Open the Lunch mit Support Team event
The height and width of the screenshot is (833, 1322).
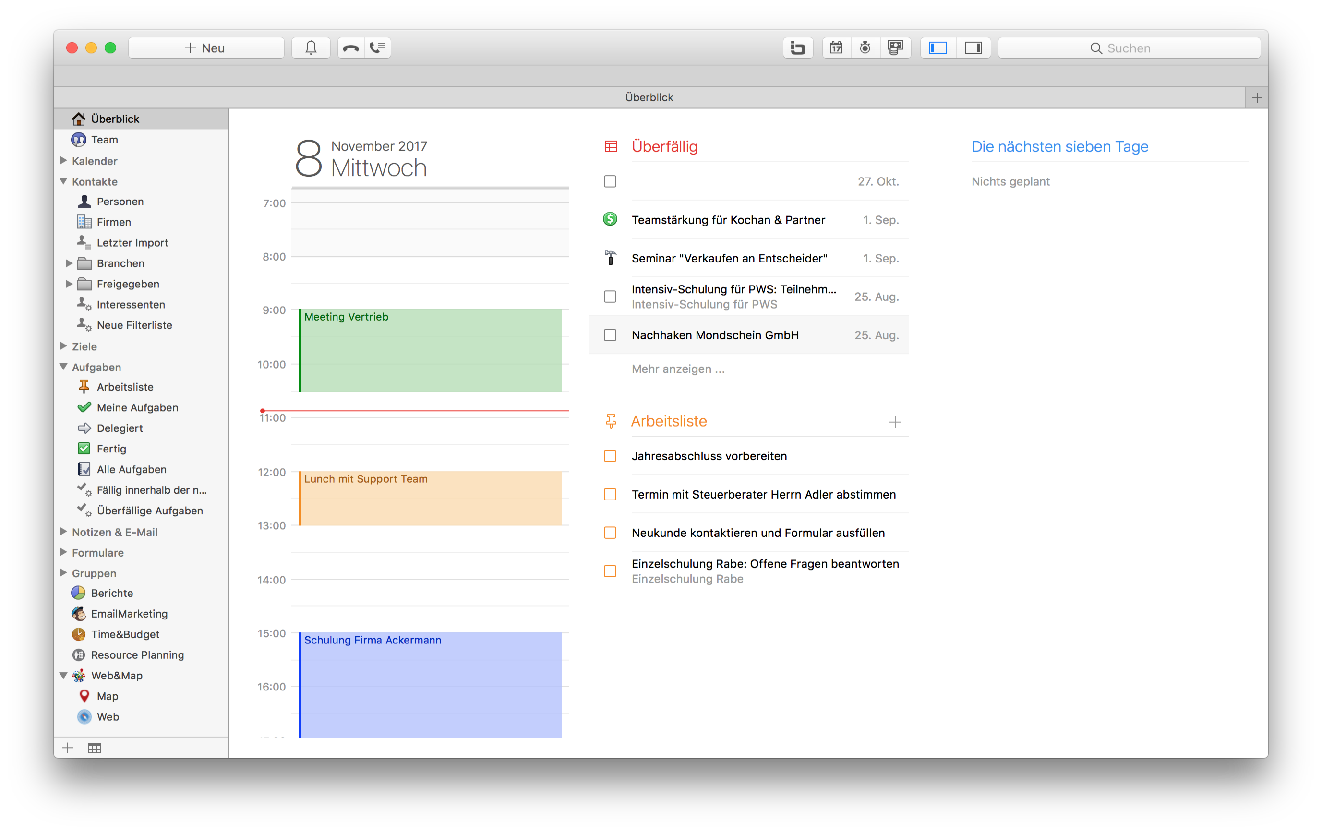(x=430, y=498)
